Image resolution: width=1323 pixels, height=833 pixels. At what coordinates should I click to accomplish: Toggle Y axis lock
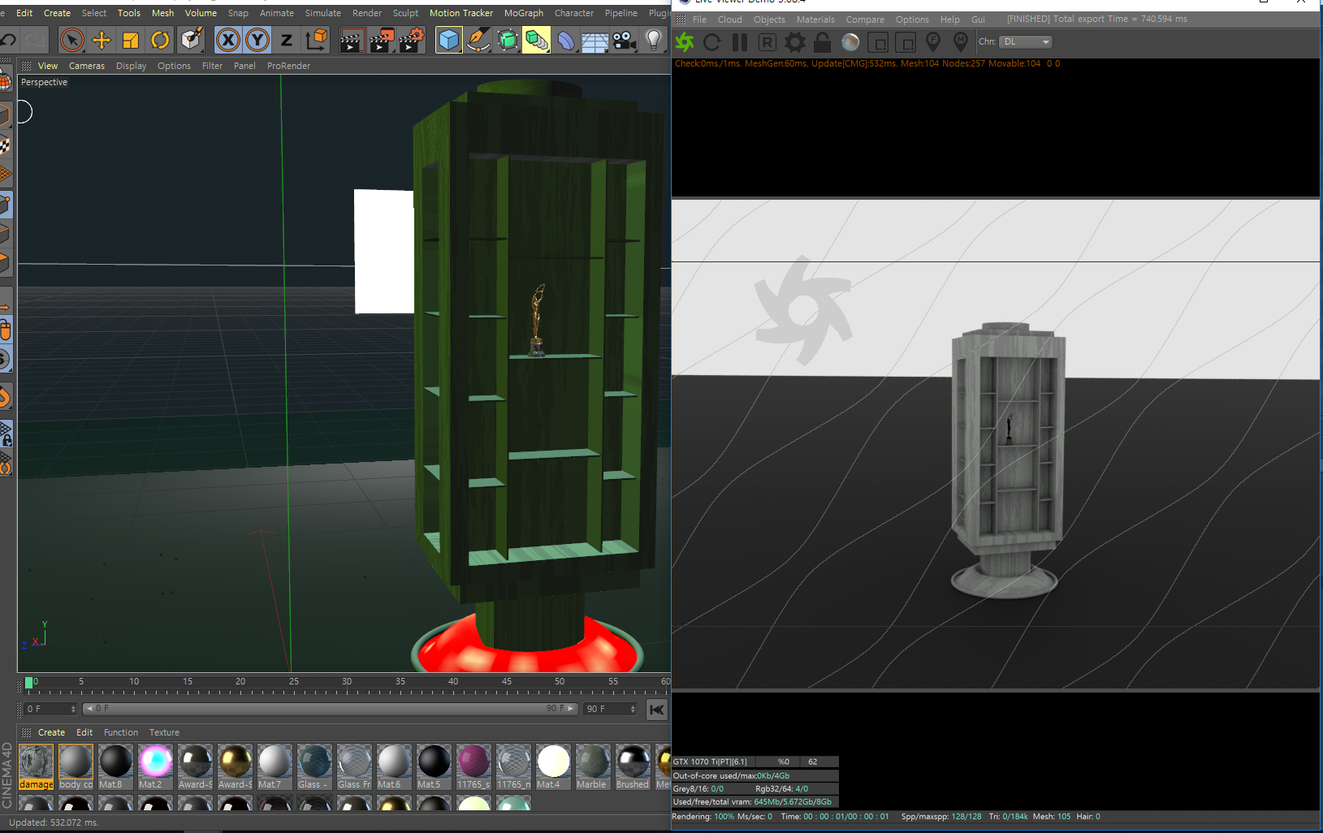pos(257,40)
